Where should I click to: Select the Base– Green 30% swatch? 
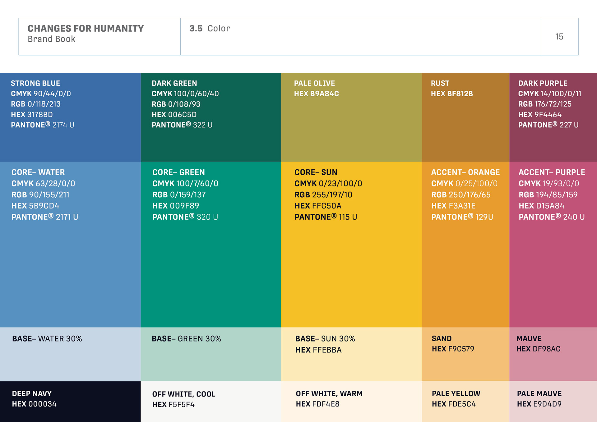click(x=211, y=354)
